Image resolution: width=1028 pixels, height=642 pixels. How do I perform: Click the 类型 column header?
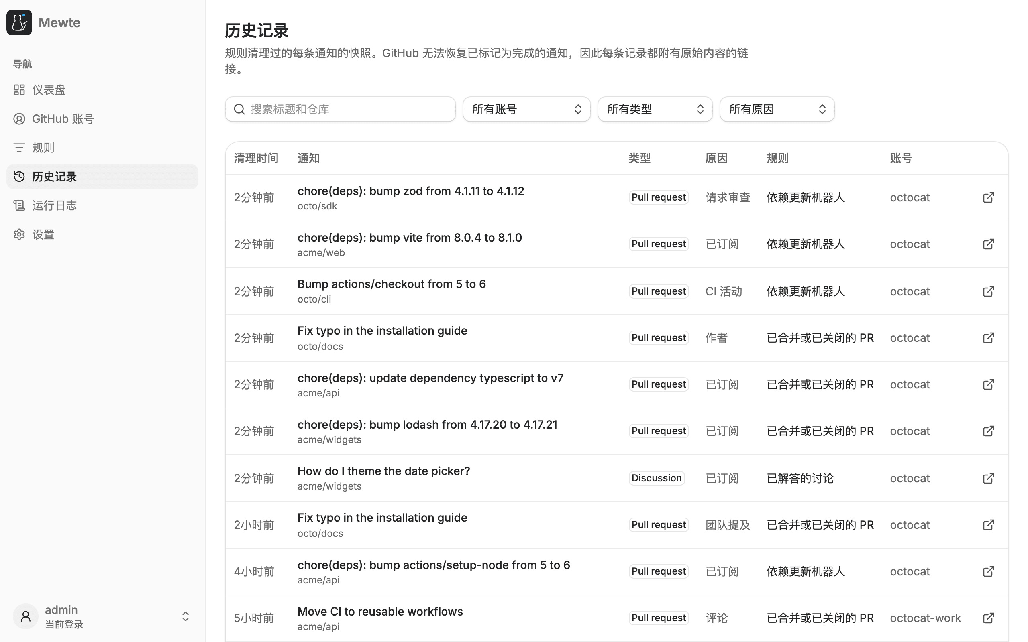[x=639, y=158]
